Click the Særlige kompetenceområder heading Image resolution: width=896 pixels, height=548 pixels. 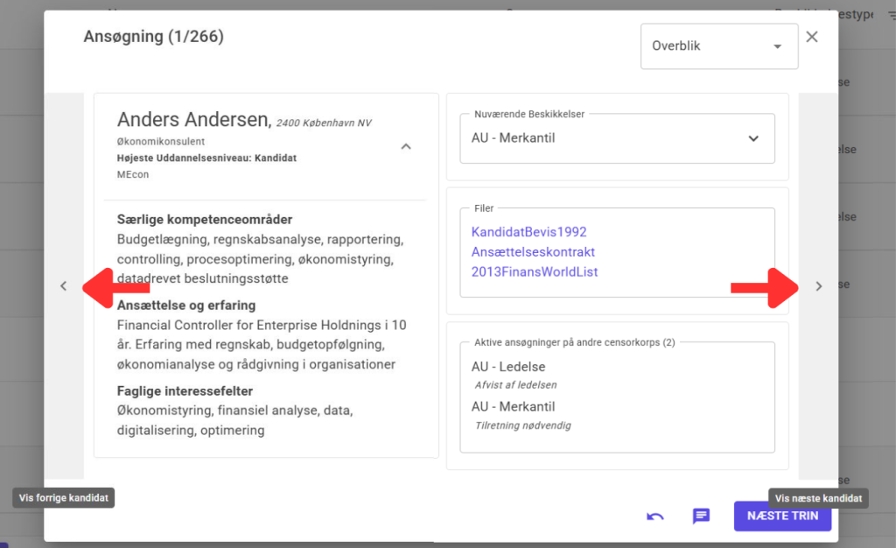[x=204, y=219]
